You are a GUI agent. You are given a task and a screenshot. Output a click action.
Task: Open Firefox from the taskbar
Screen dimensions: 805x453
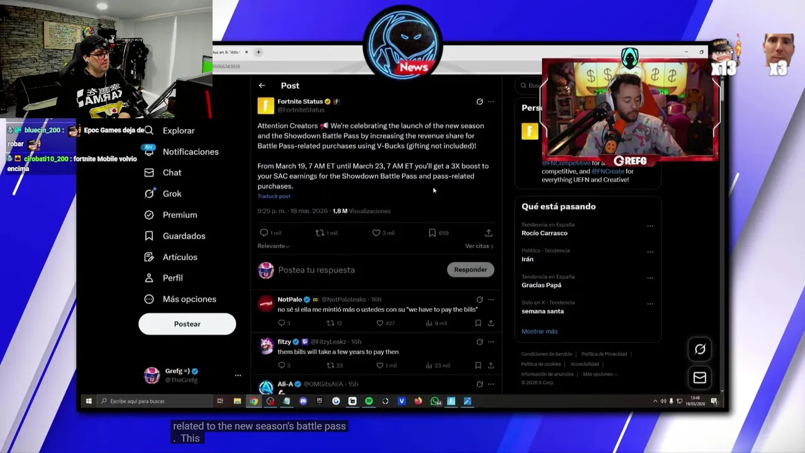pos(418,401)
